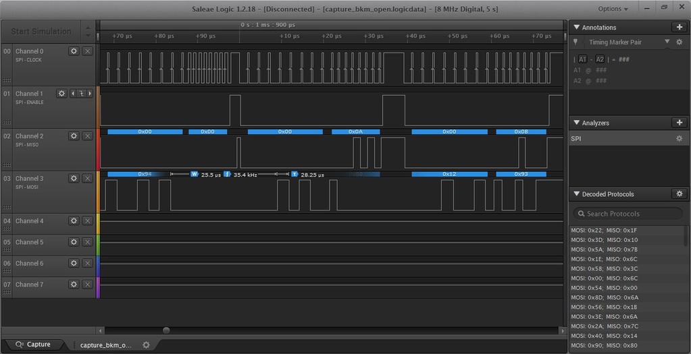Screen dimensions: 691x354
Task: Click the period measurement T badge
Action: (295, 174)
